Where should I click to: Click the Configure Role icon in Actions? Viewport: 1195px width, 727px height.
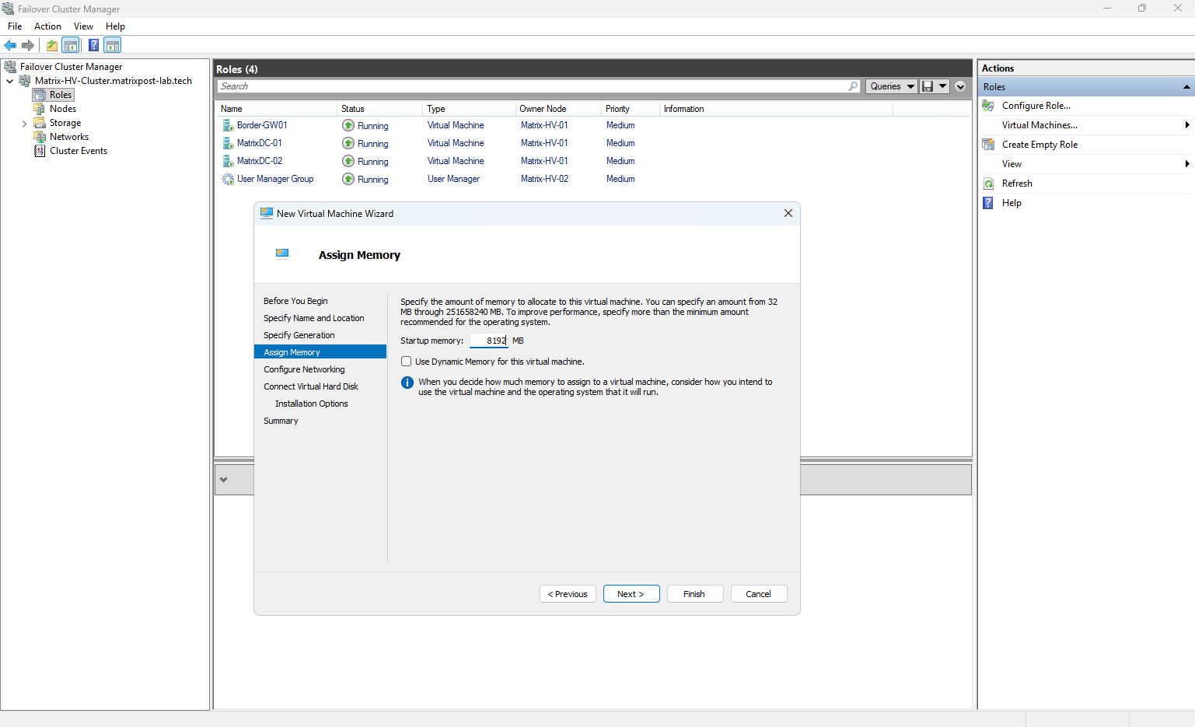[988, 106]
